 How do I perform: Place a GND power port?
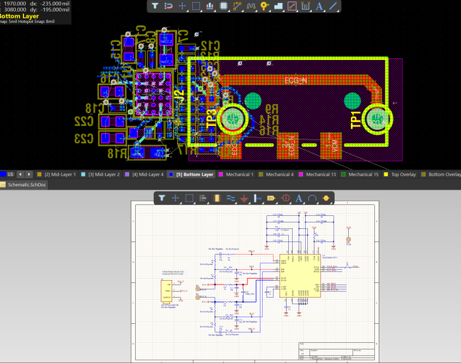click(244, 198)
